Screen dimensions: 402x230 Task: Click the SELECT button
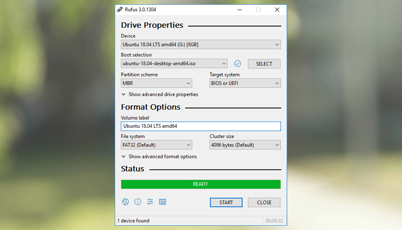pyautogui.click(x=264, y=64)
